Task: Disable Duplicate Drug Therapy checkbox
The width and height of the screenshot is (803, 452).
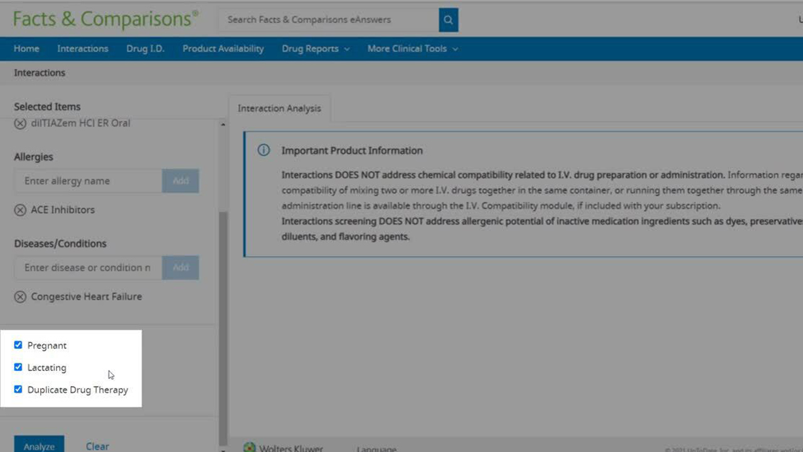Action: [18, 389]
